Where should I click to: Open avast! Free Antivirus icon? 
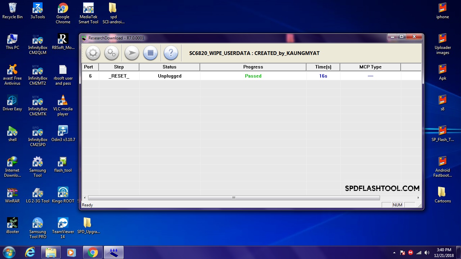[x=12, y=75]
